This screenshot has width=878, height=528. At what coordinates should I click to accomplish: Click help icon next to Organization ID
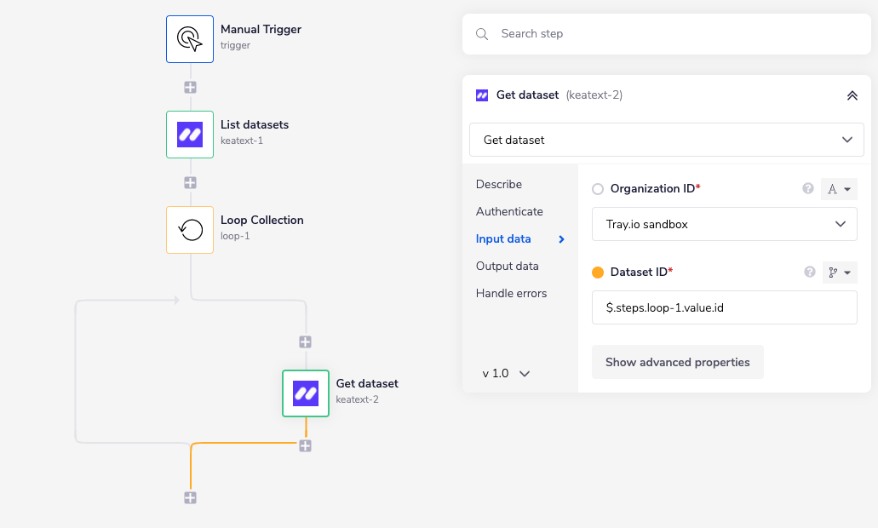tap(808, 189)
